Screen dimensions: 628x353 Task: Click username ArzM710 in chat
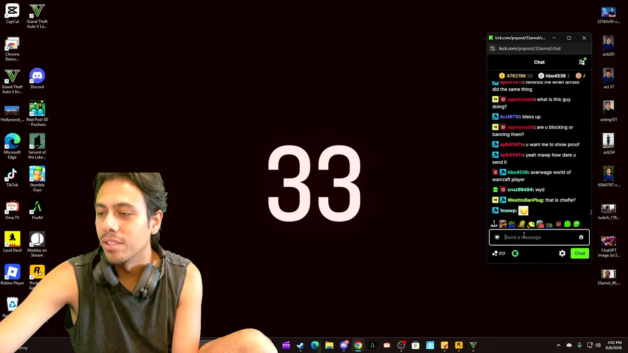click(510, 117)
